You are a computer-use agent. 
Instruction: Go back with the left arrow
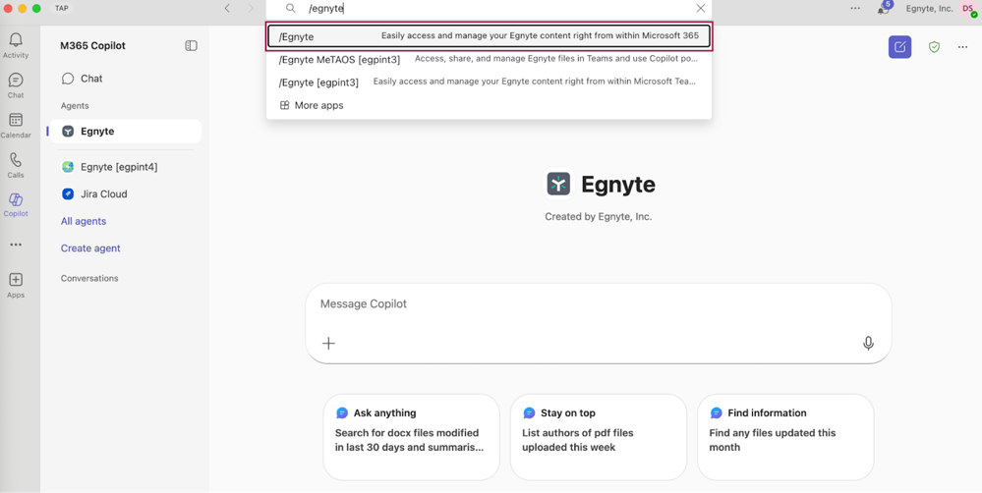227,8
